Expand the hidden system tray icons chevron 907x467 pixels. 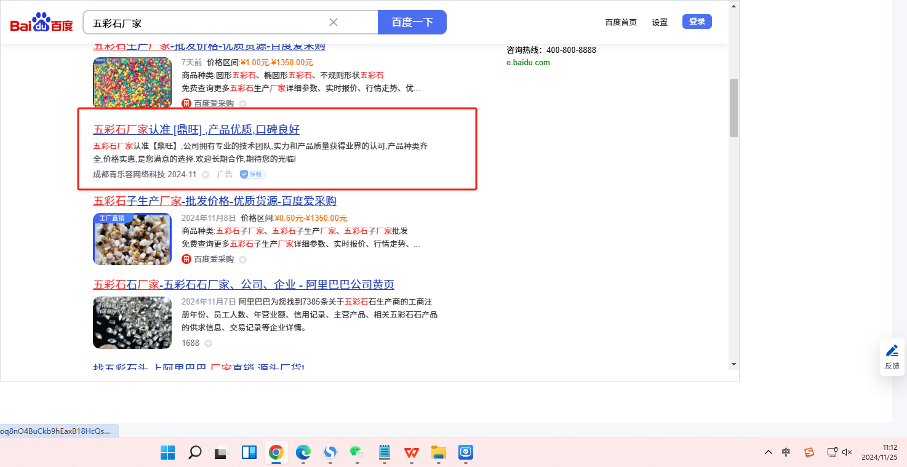769,452
